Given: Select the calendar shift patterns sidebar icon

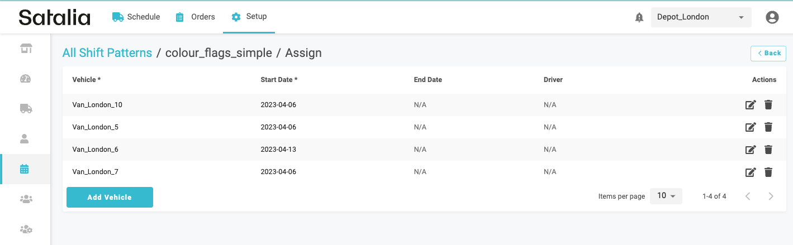Looking at the screenshot, I should click(x=25, y=169).
